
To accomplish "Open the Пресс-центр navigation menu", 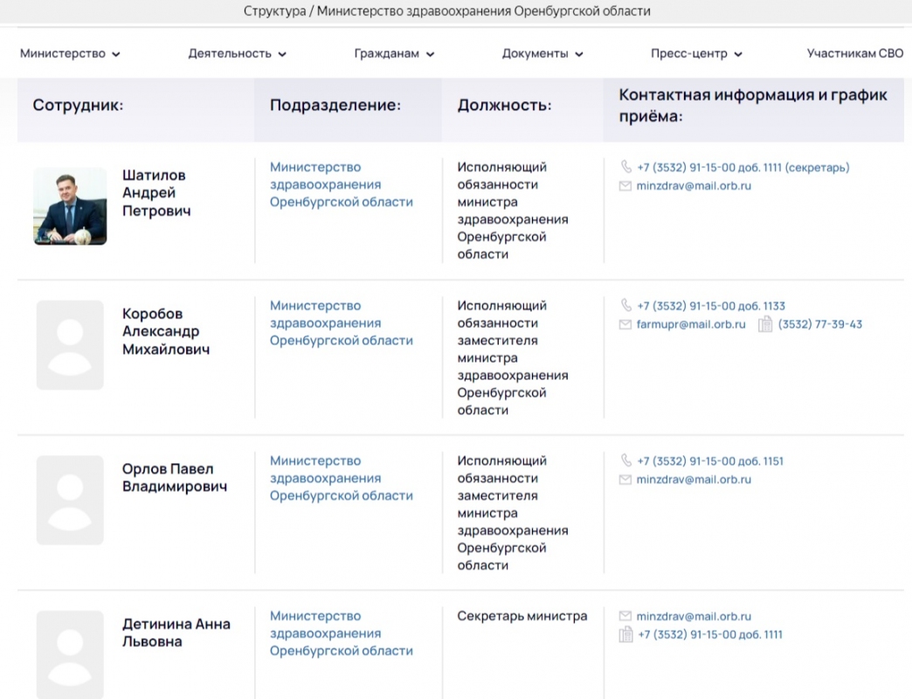I will tap(696, 53).
